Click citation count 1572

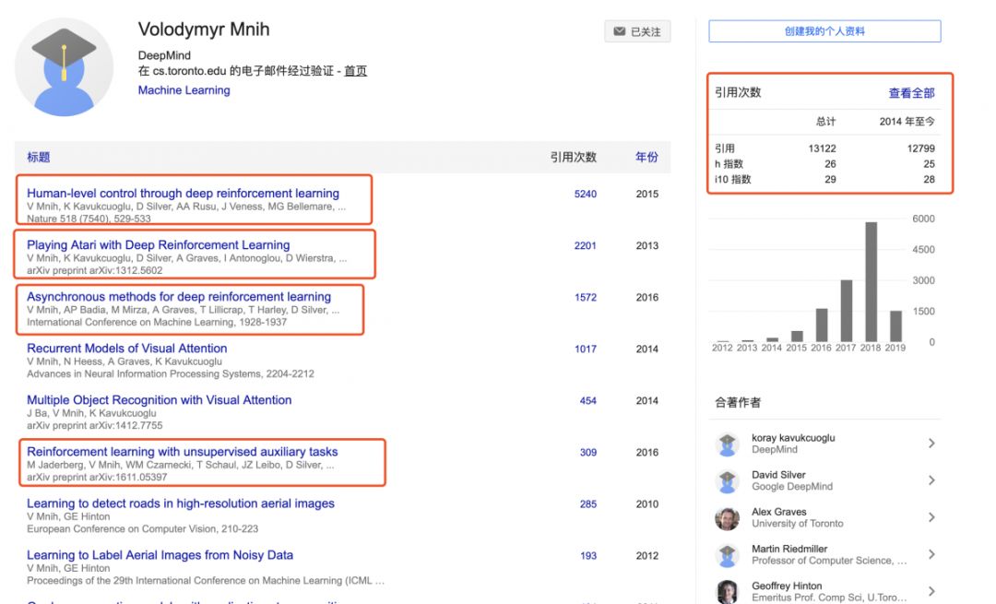pos(586,297)
